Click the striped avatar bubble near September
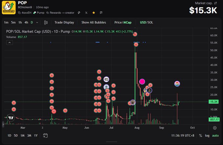 (x=177, y=84)
